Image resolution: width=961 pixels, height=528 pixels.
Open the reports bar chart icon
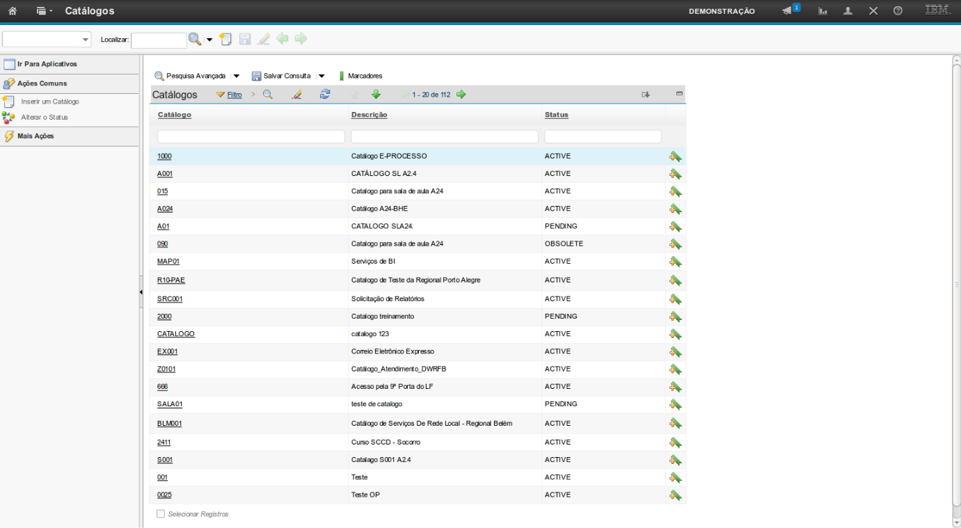click(823, 11)
